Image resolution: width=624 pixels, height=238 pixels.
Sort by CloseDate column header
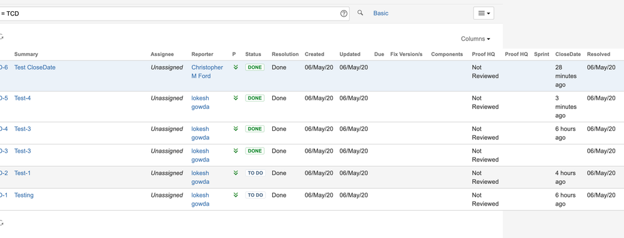point(568,54)
